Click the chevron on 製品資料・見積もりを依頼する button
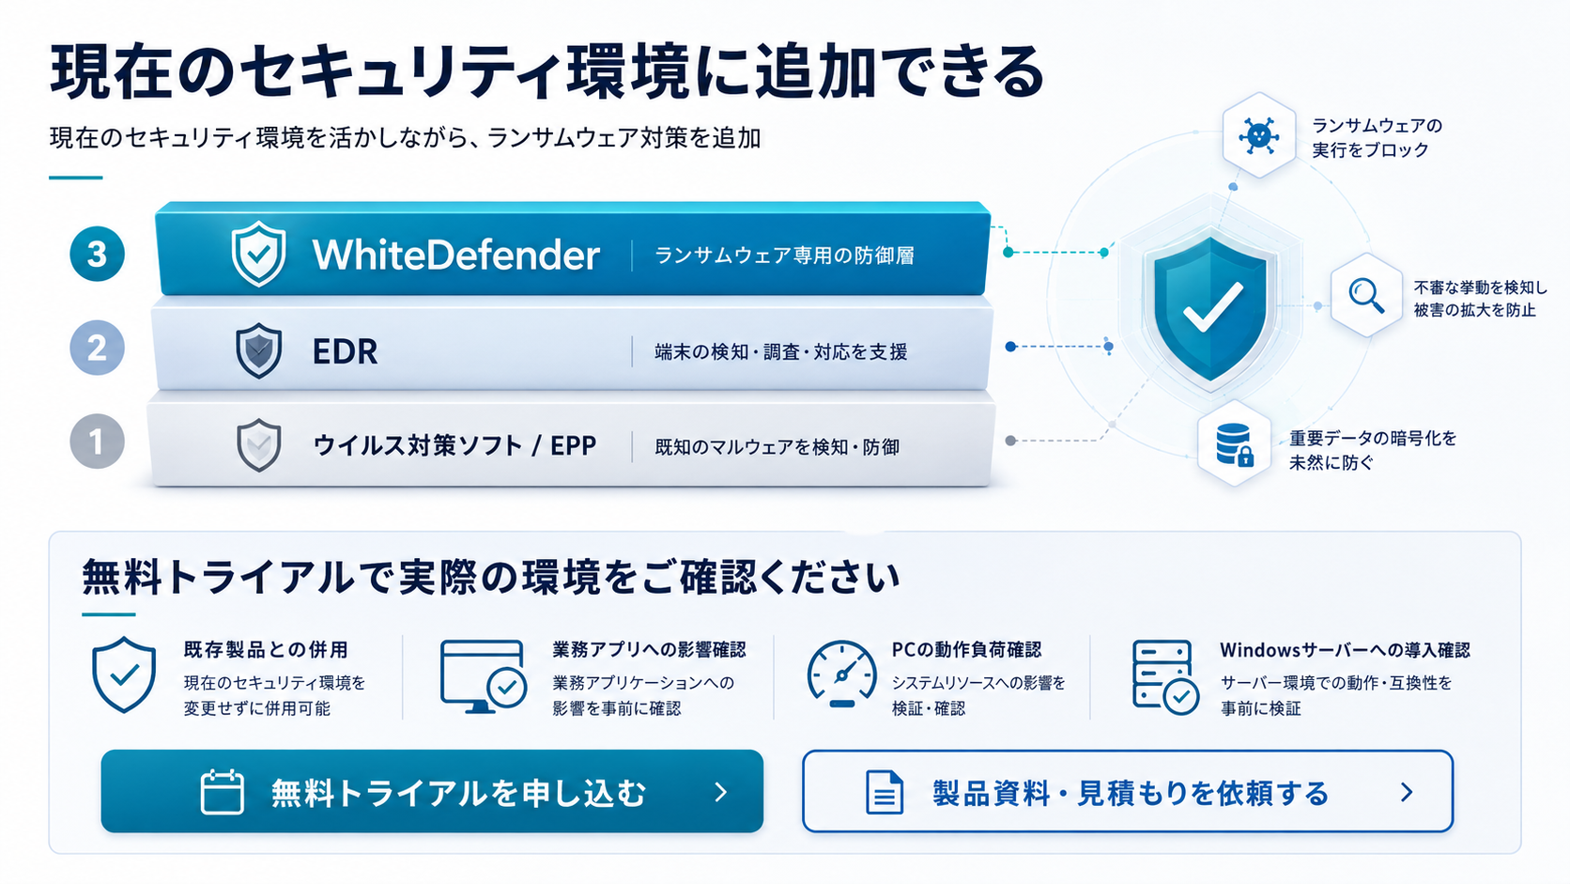1570x884 pixels. point(1407,792)
